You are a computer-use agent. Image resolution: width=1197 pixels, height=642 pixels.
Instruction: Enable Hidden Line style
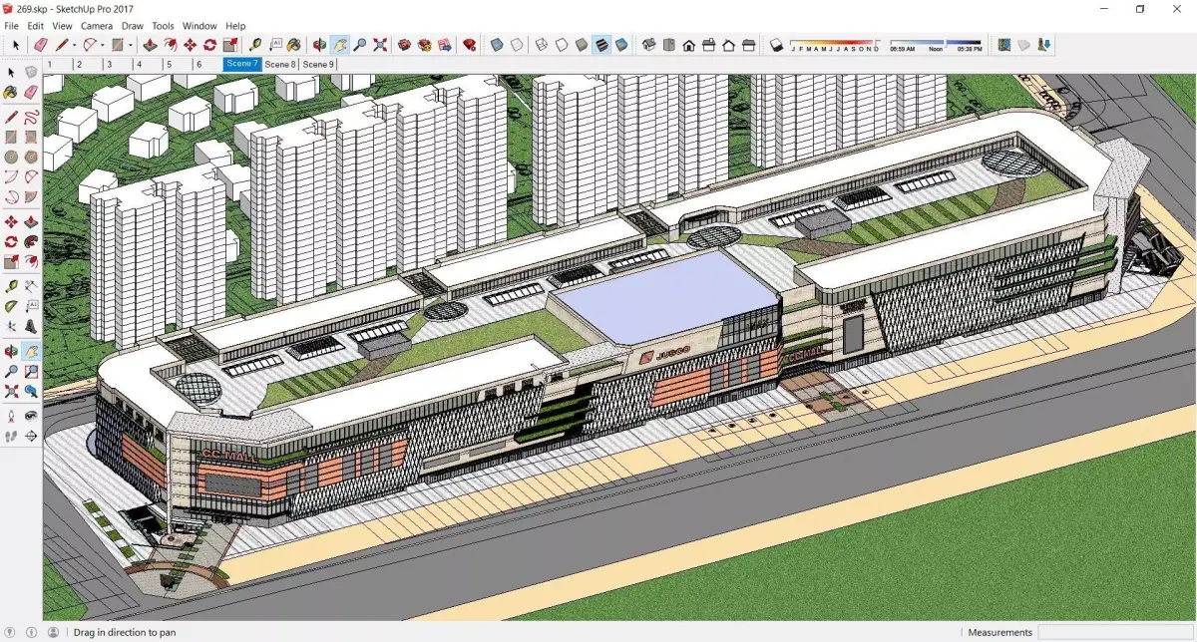[x=562, y=45]
